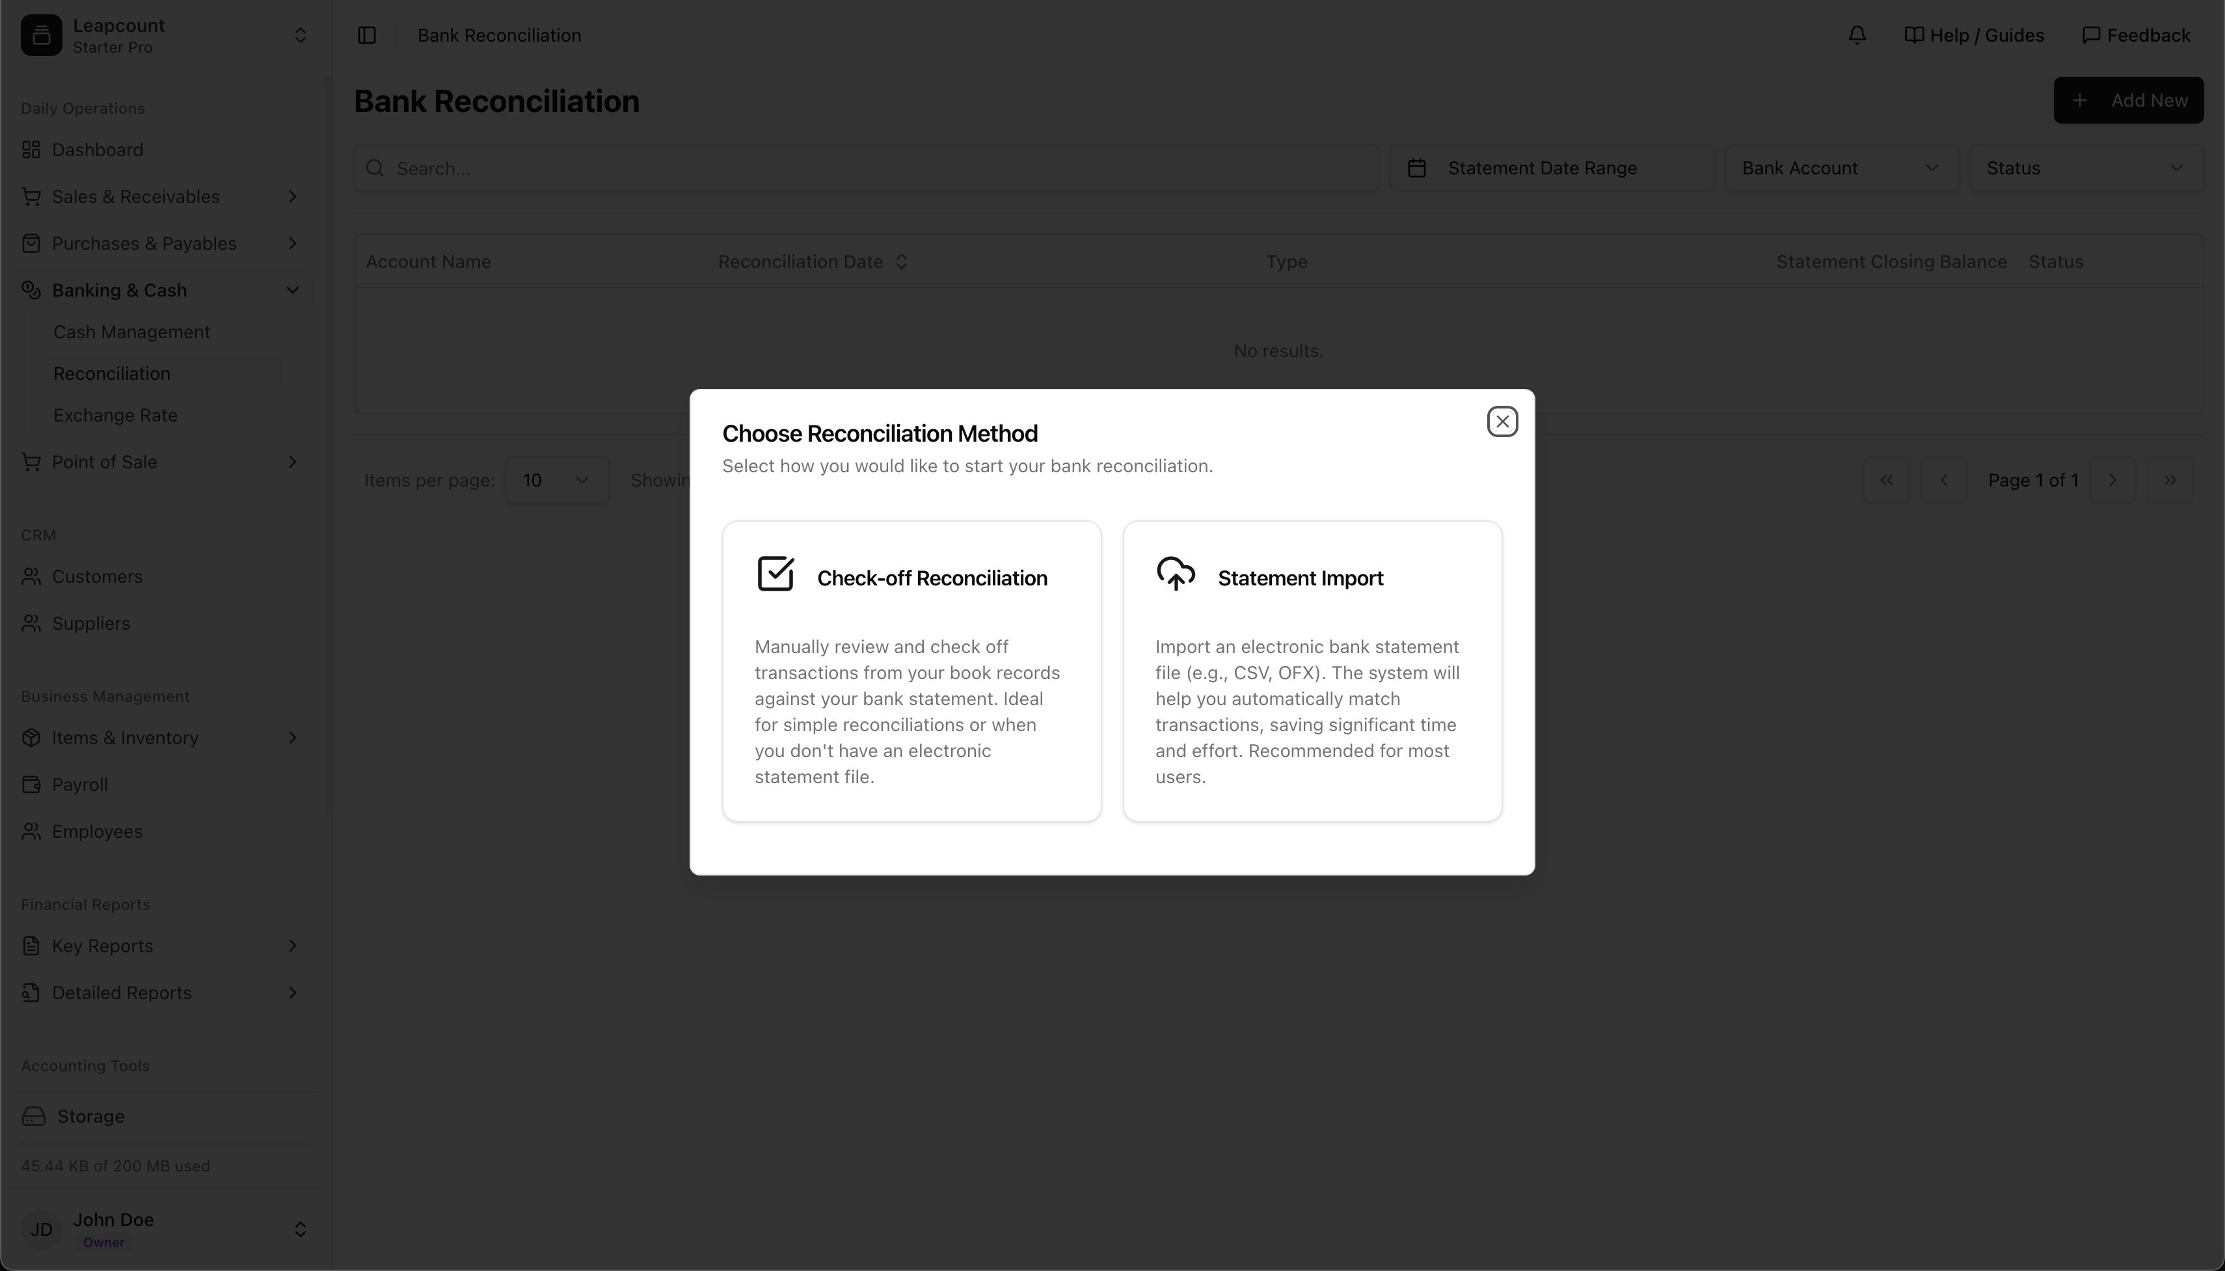Click the Statement Closing Balance header

[x=1891, y=262]
